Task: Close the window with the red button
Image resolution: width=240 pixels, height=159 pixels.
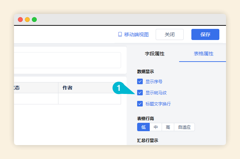Action: point(20,20)
